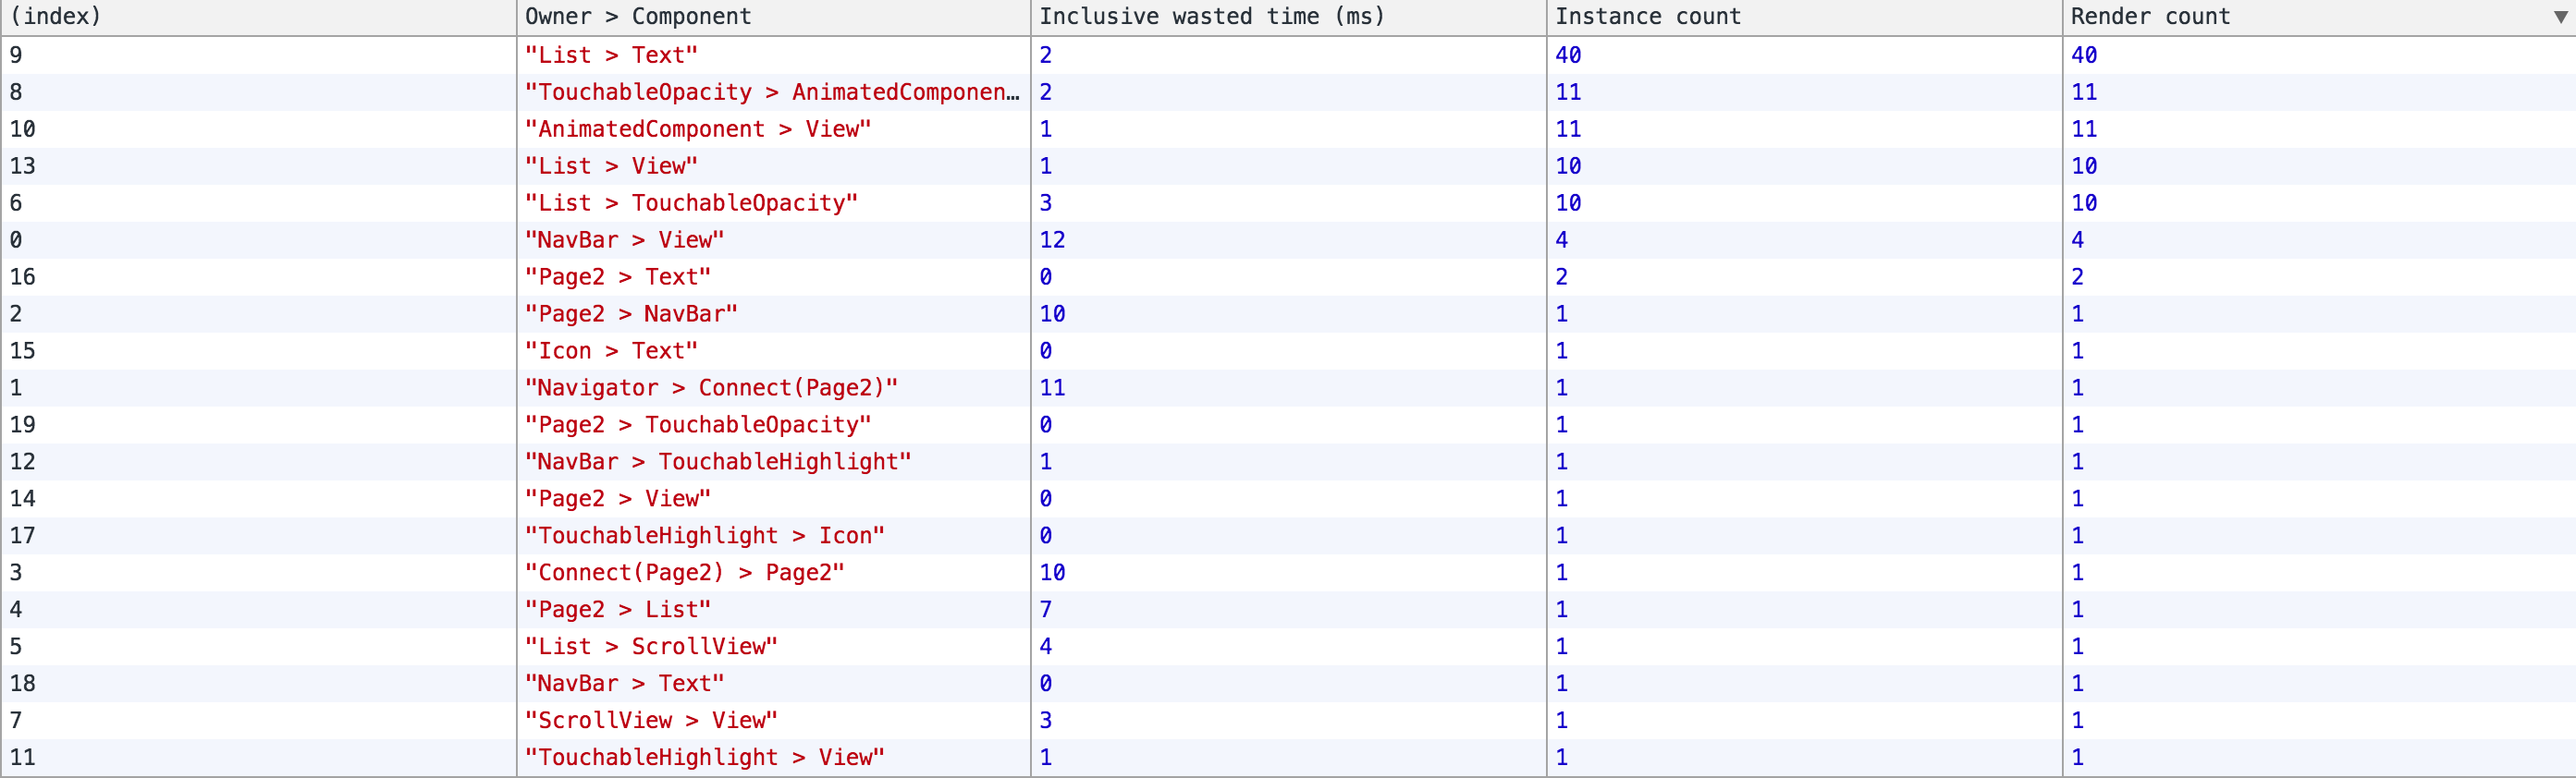2576x778 pixels.
Task: Sort by Instance count column header
Action: [x=1804, y=17]
